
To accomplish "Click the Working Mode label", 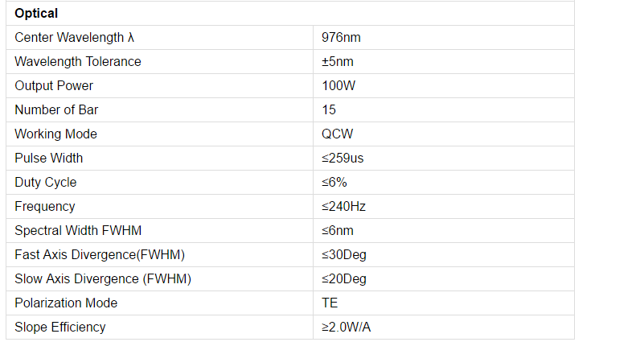I will pos(56,134).
